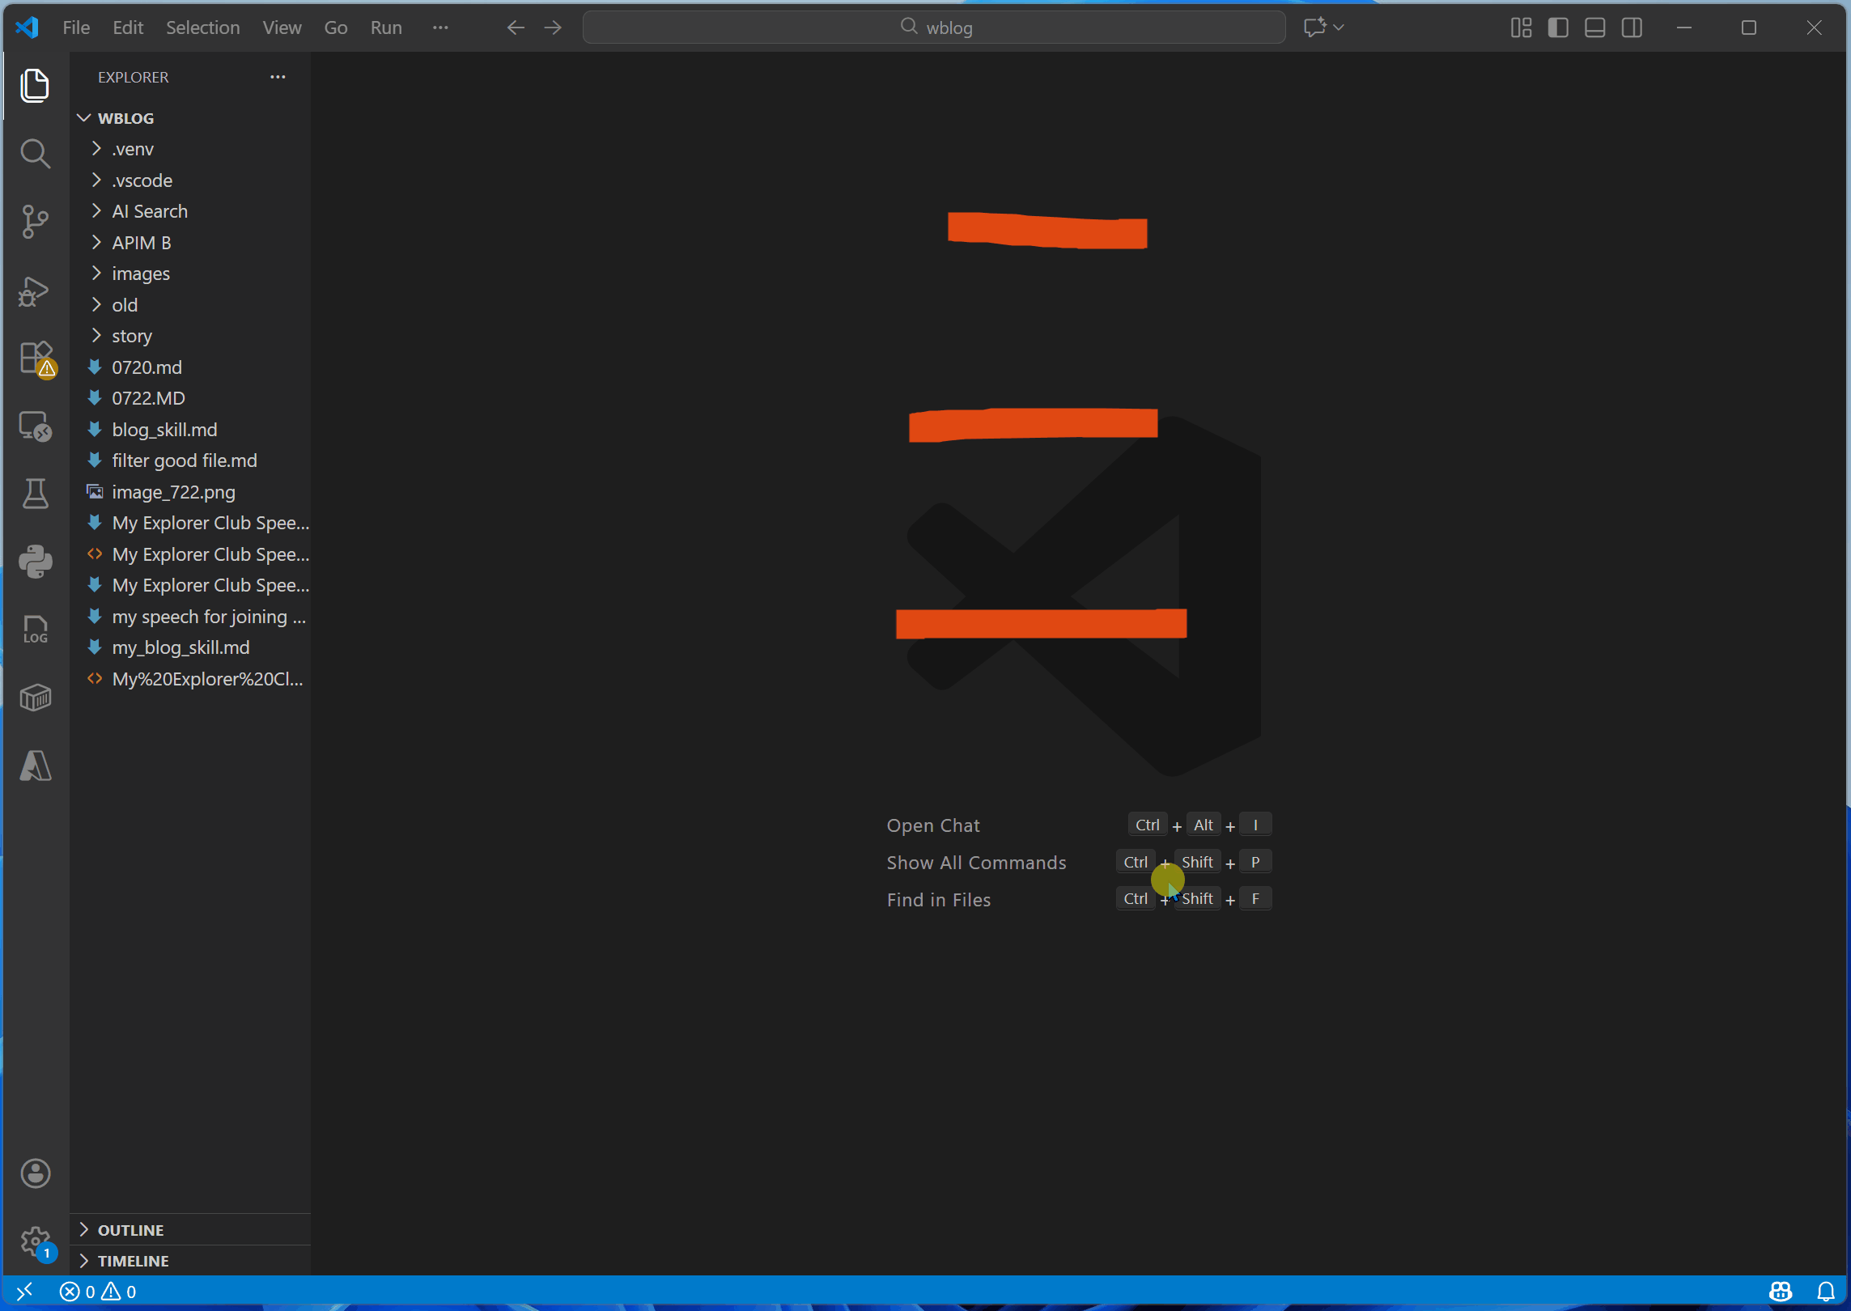Expand the images folder
Image resolution: width=1851 pixels, height=1311 pixels.
[190, 274]
